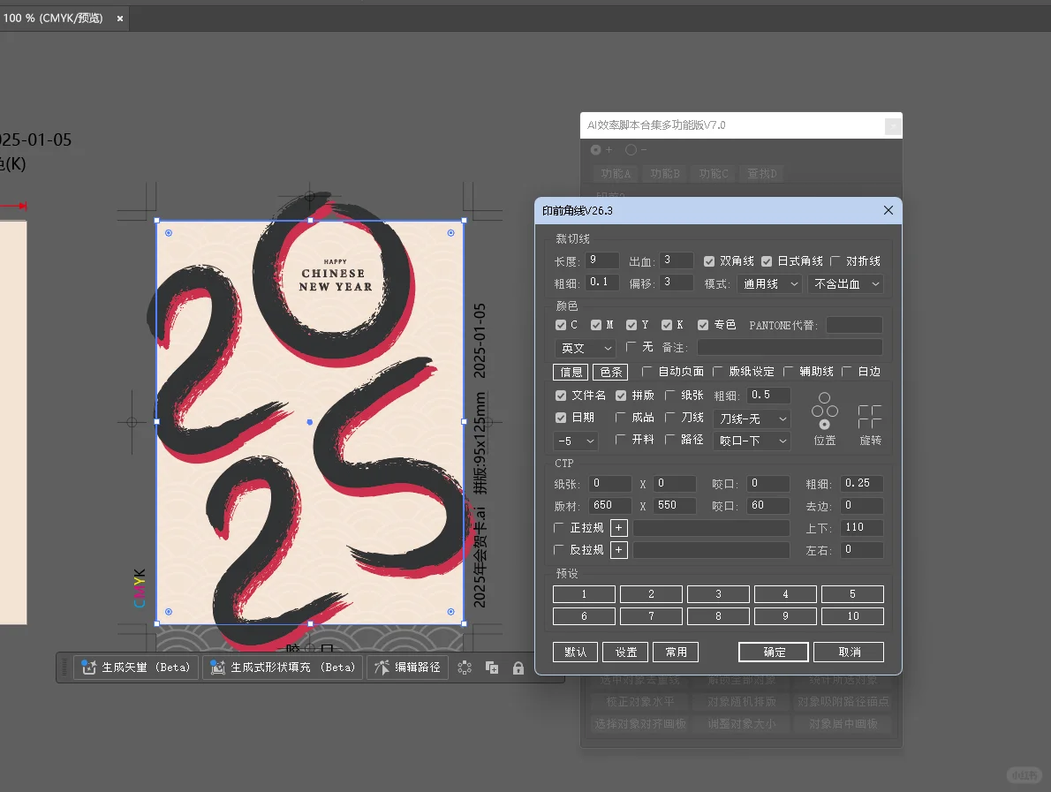Select the 生成矢量 (Beta) tool
Image resolution: width=1051 pixels, height=792 pixels.
[x=135, y=668]
